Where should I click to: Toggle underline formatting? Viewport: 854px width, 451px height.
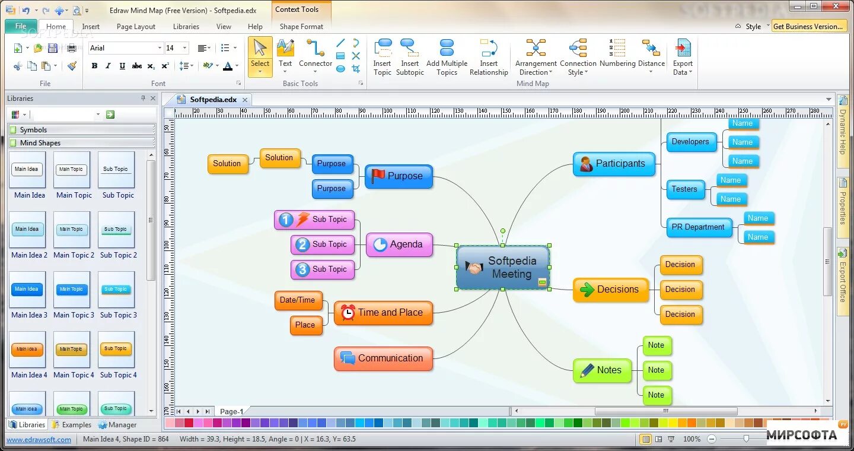tap(122, 66)
